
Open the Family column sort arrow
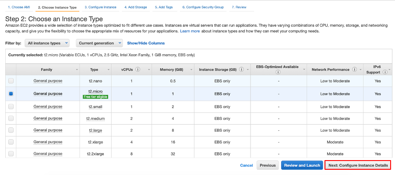(77, 70)
